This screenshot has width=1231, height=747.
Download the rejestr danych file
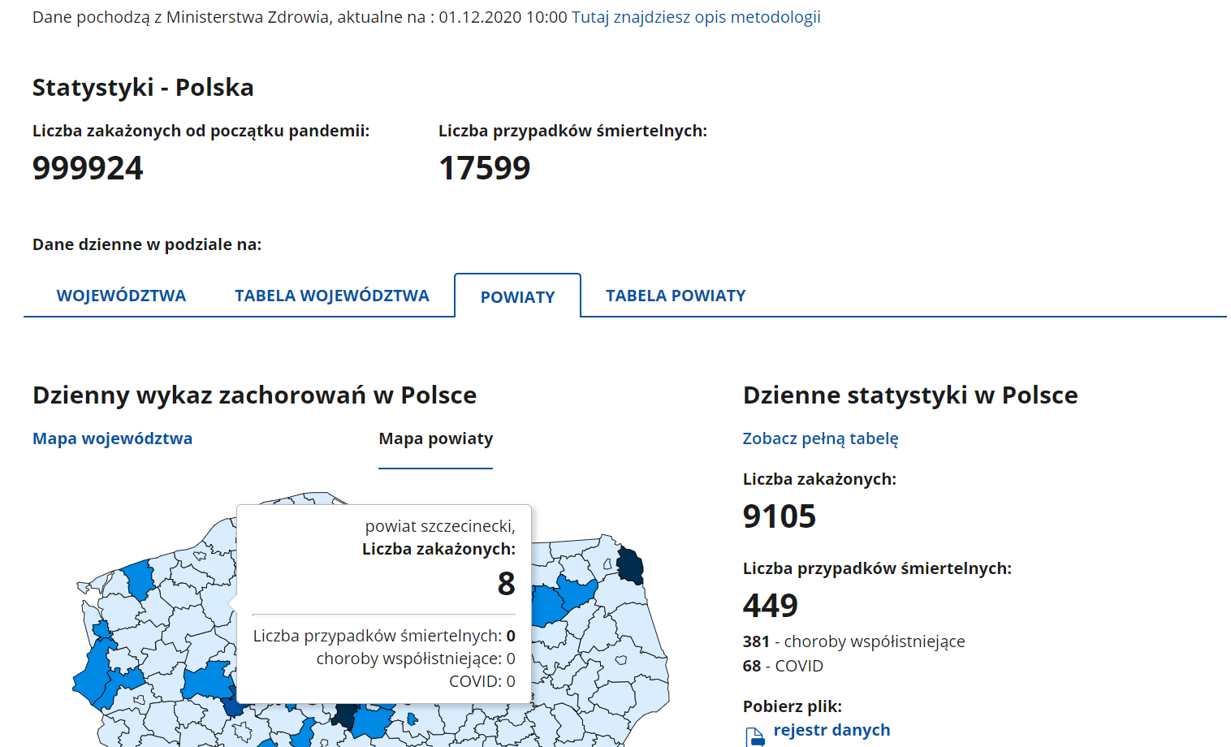[x=831, y=730]
